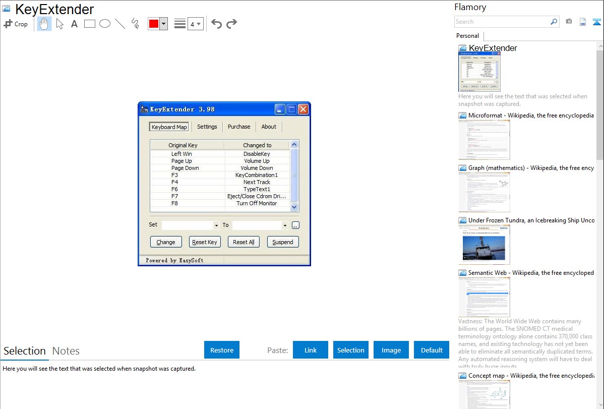The height and width of the screenshot is (409, 604).
Task: Select the arrow pointer tool
Action: (59, 24)
